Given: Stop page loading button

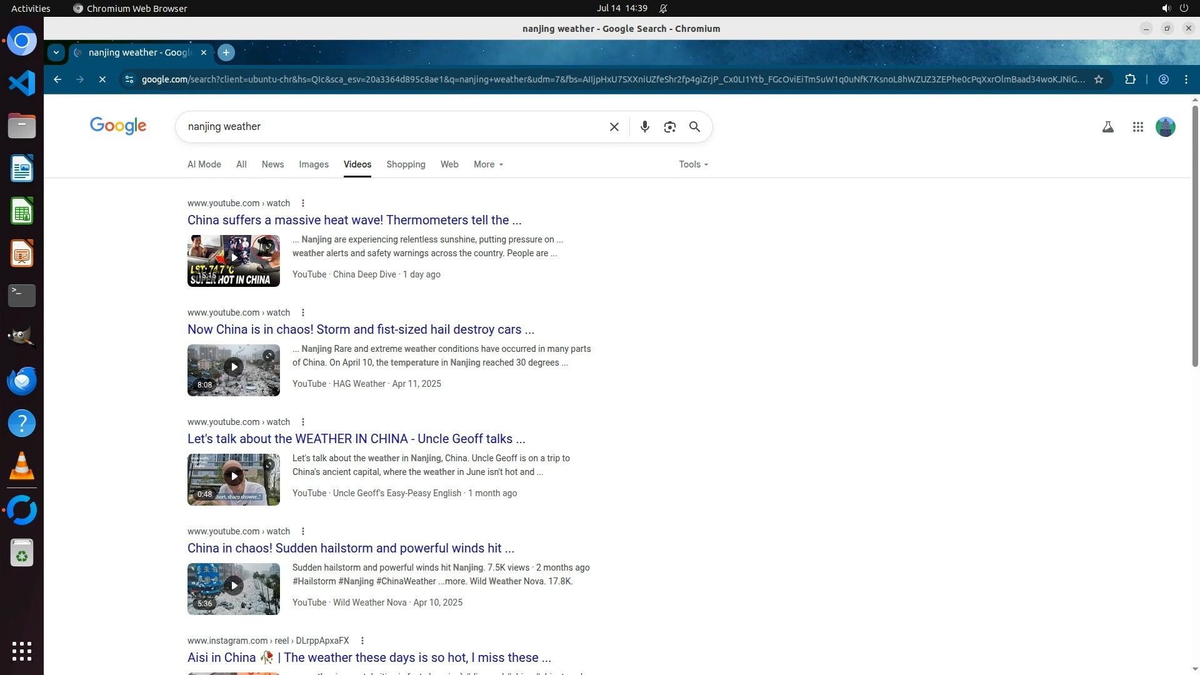Looking at the screenshot, I should (x=102, y=79).
